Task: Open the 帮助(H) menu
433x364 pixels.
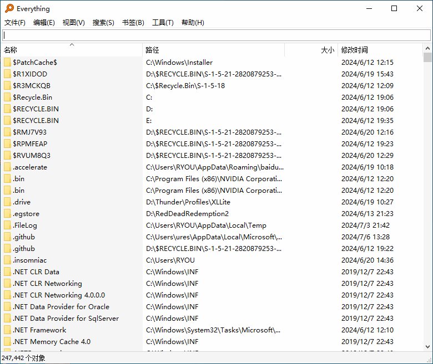Action: (x=193, y=23)
